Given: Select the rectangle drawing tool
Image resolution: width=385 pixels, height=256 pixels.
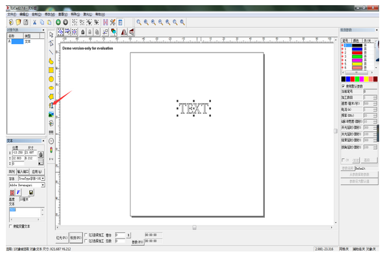Looking at the screenshot, I should point(51,71).
